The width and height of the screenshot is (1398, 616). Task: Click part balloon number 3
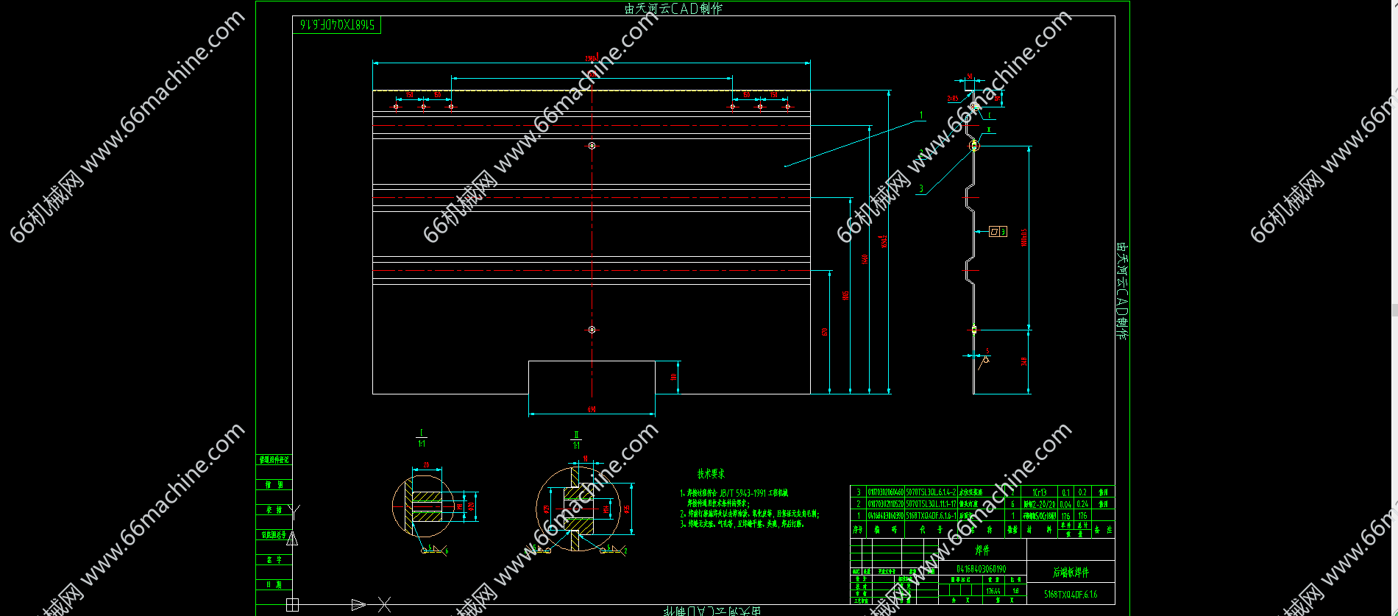click(920, 188)
